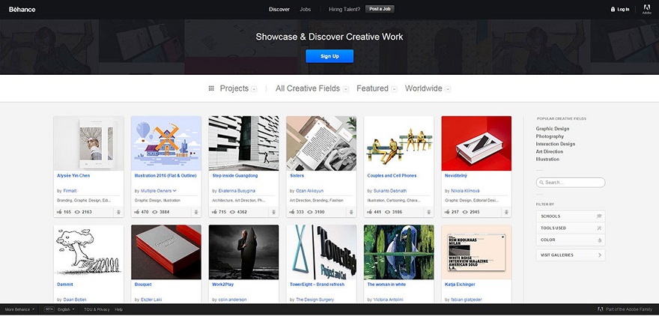659x316 pixels.
Task: Open the Jobs tab in header
Action: point(306,9)
